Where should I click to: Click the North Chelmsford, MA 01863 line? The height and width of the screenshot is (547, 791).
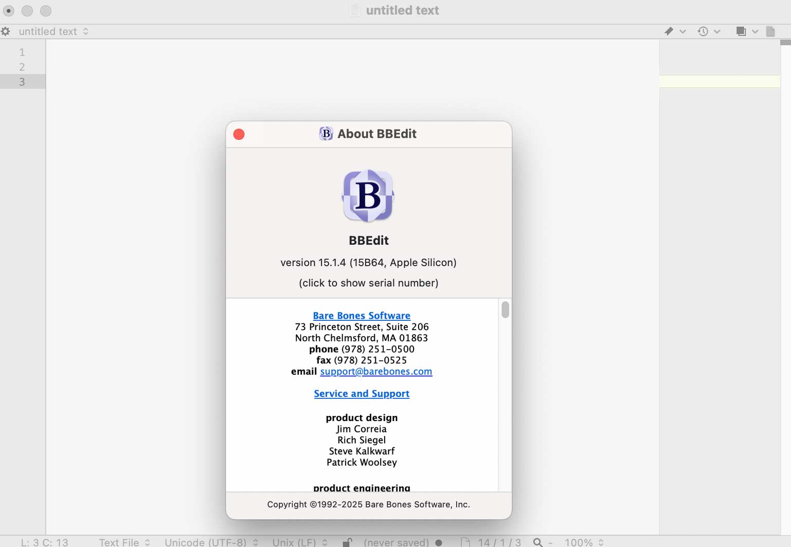point(362,338)
